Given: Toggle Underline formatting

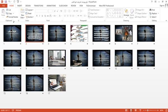Looking at the screenshot, I should 42,16.
